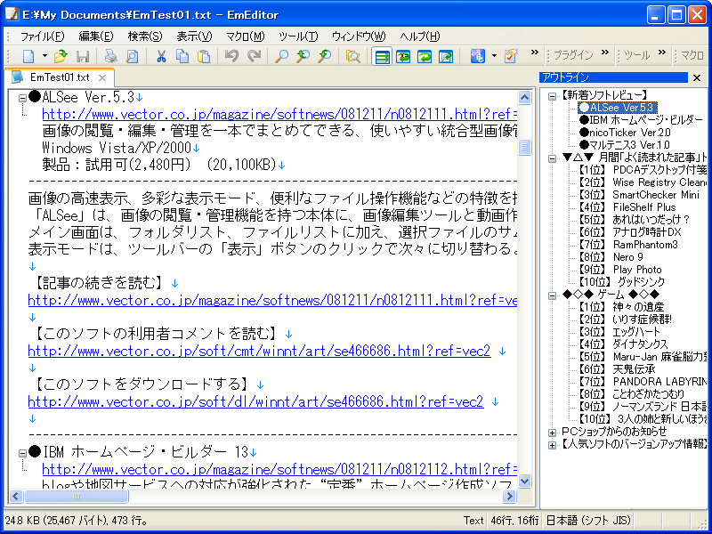The image size is (712, 534).
Task: Click the magnifier icon with left-pointing arrow
Action: [x=303, y=56]
